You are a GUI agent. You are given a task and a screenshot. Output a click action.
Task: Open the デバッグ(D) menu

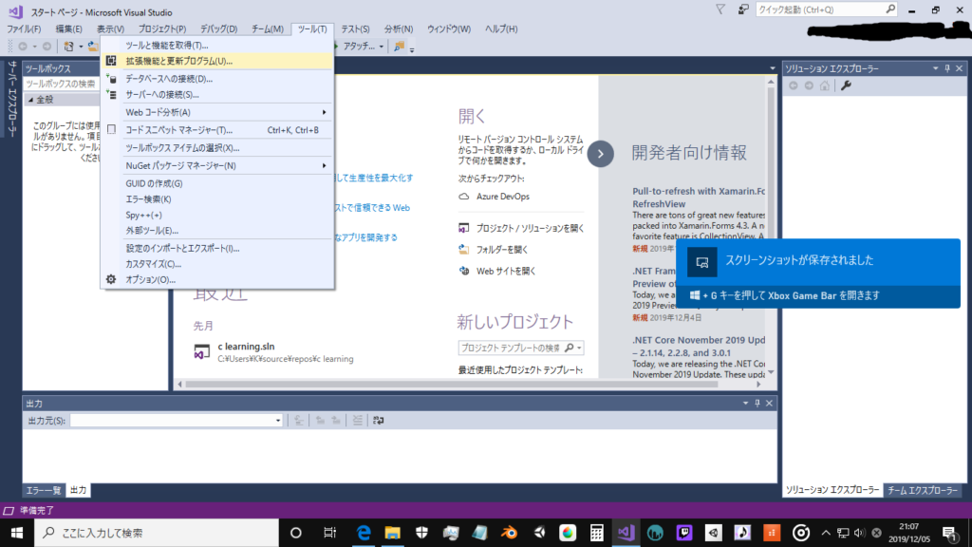[219, 29]
